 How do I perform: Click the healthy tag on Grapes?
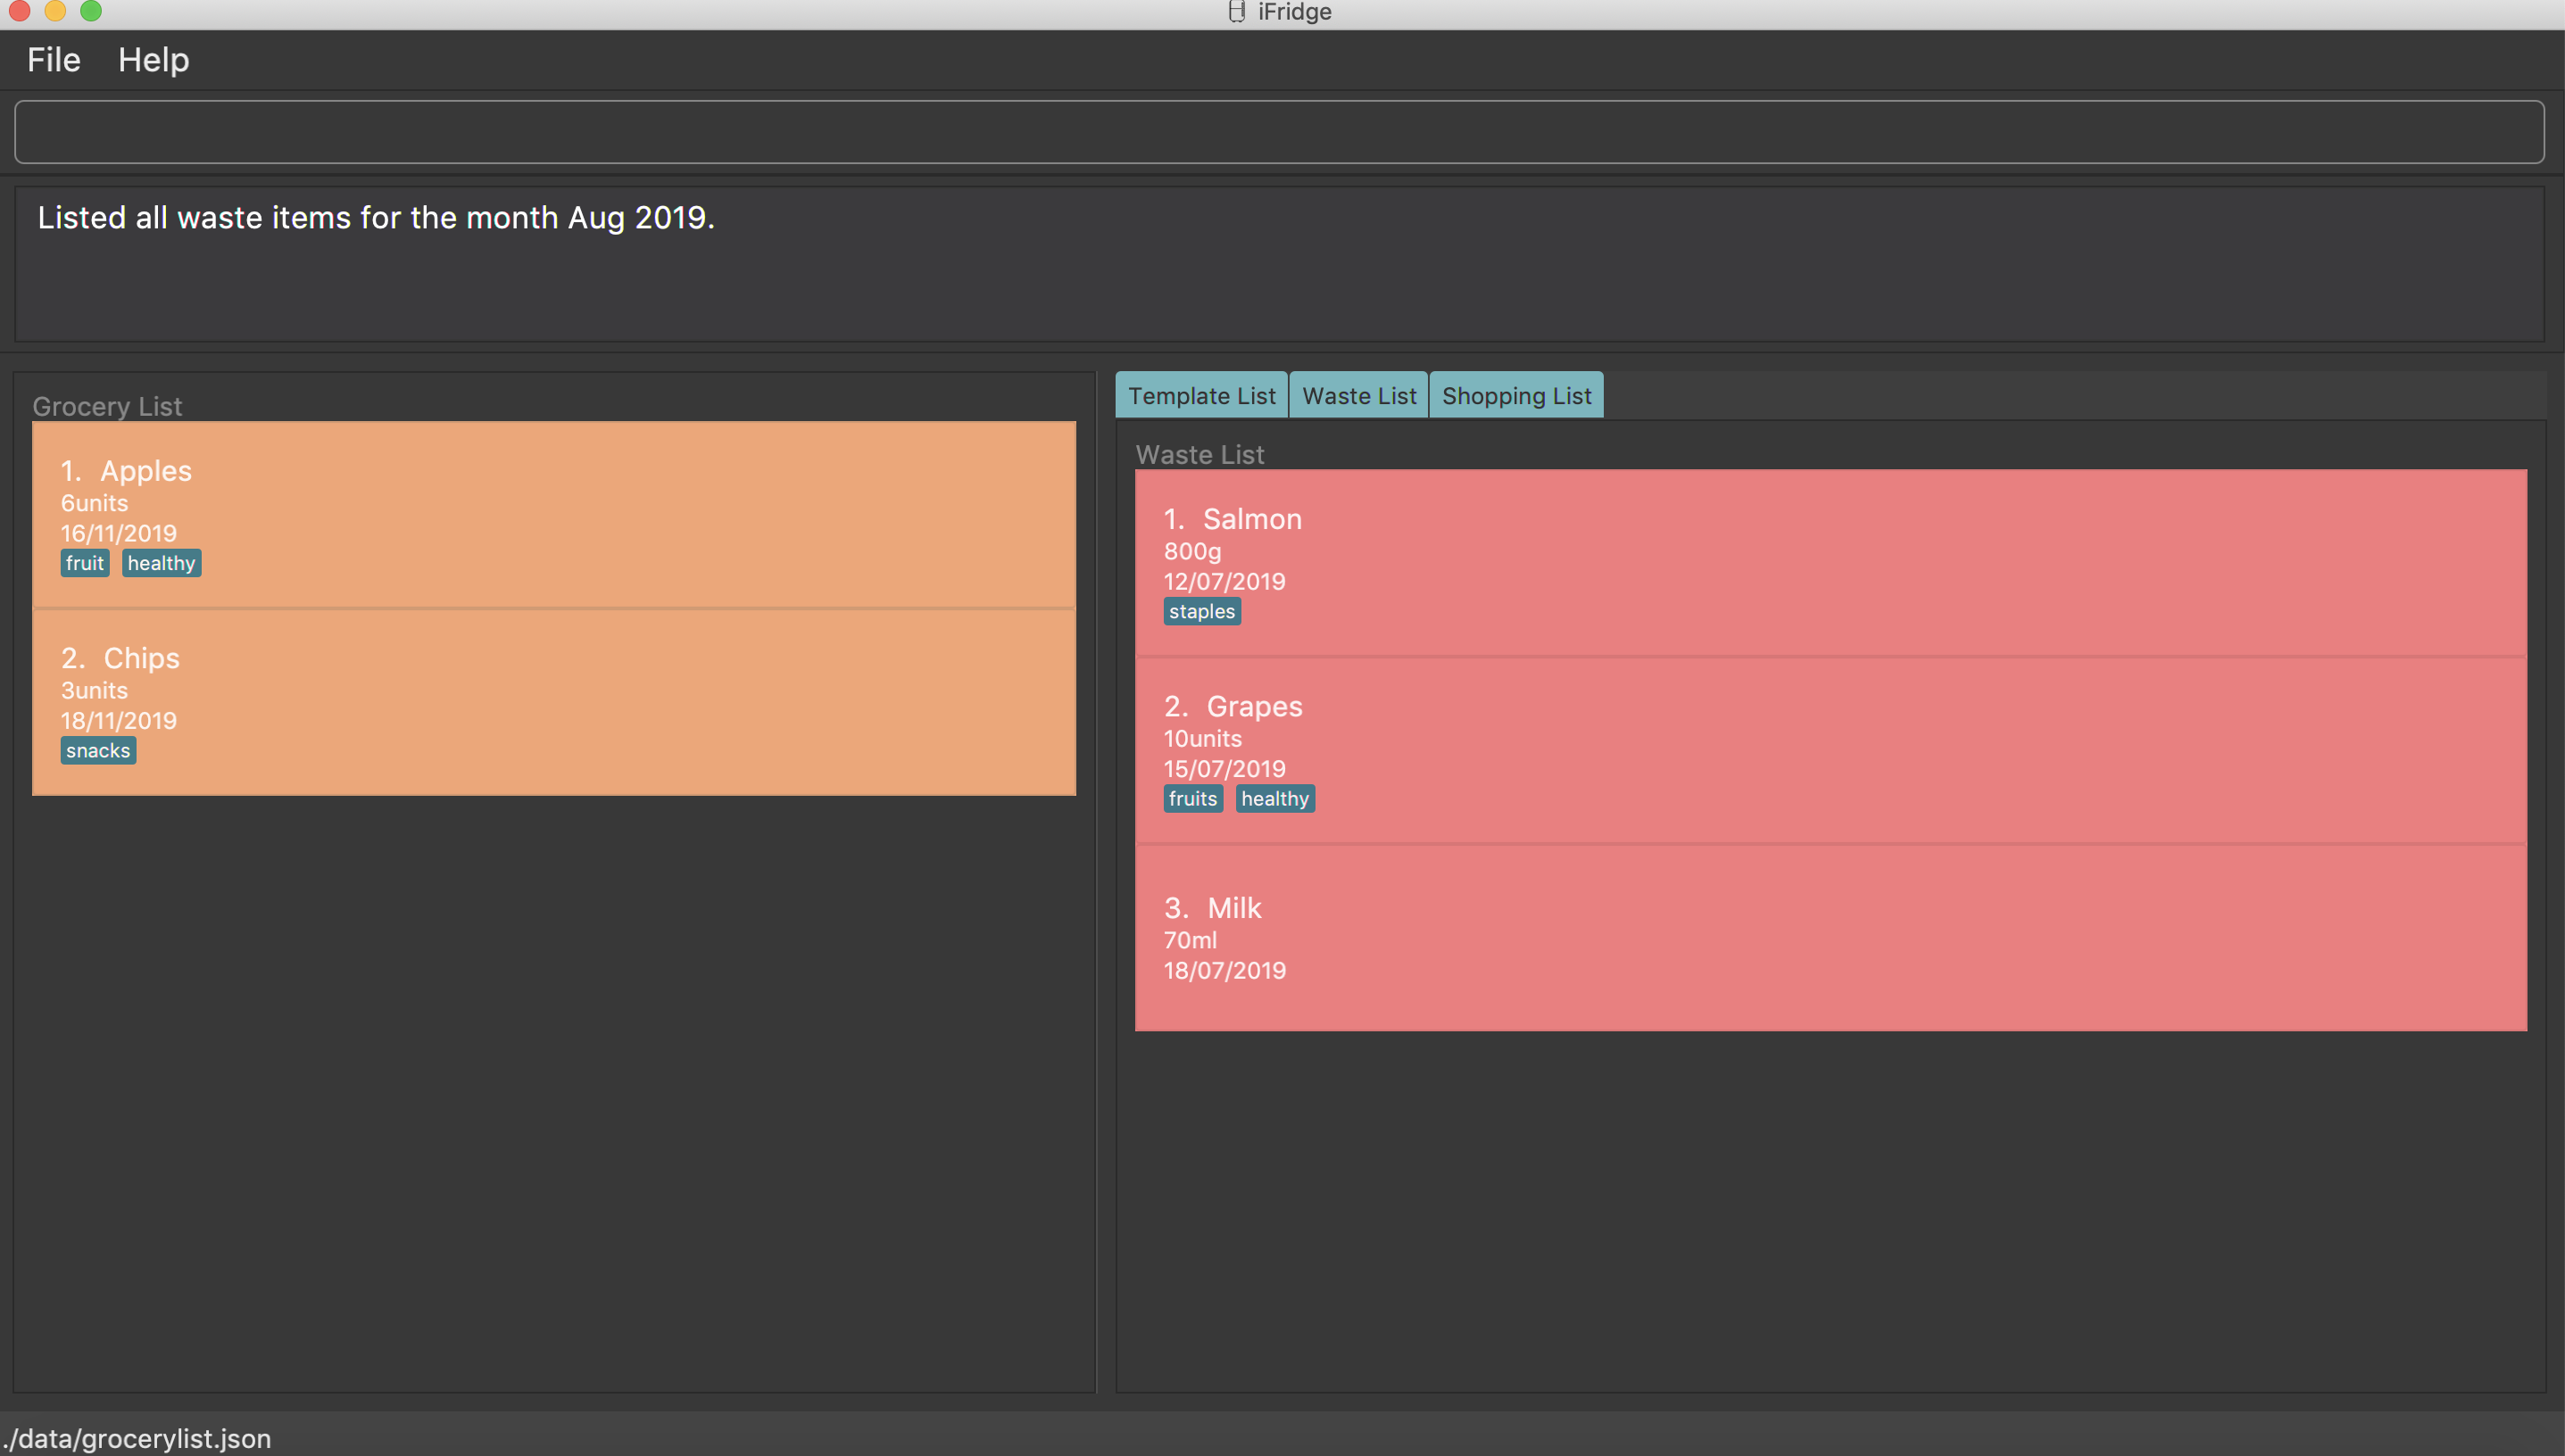coord(1274,799)
